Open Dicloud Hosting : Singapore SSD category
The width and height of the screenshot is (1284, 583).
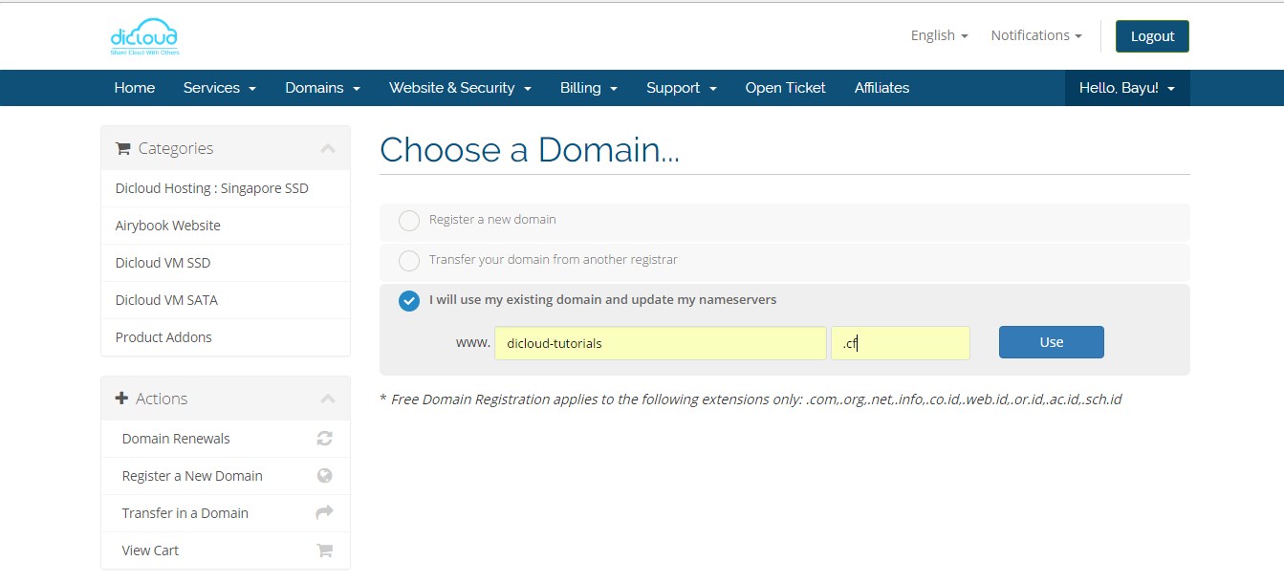point(226,188)
